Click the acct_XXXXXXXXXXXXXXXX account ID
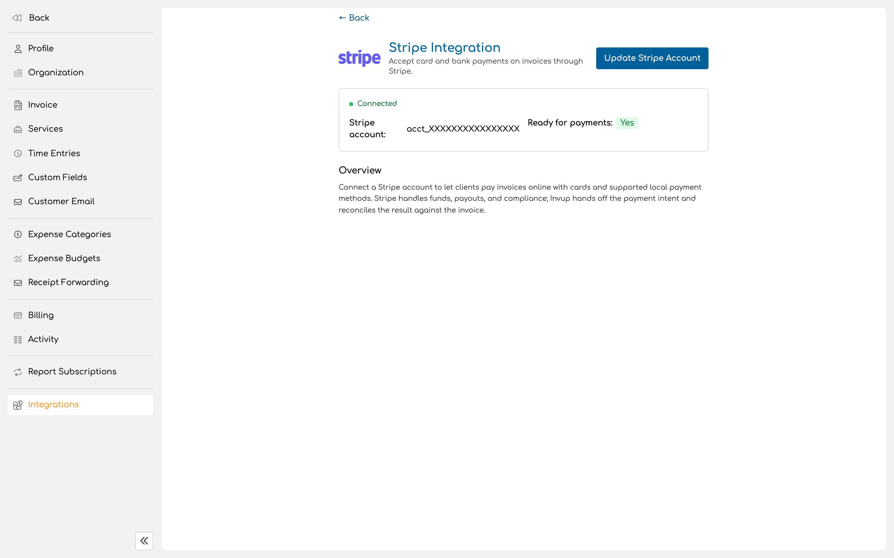 463,129
